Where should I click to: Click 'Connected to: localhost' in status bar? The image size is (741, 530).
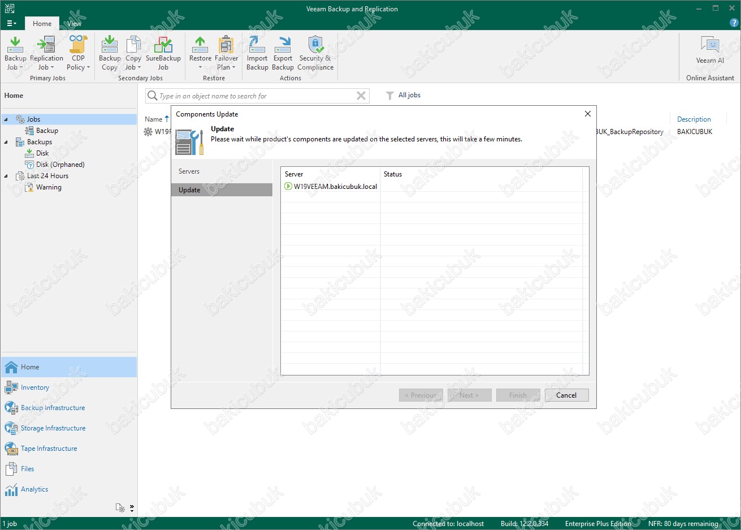point(448,524)
